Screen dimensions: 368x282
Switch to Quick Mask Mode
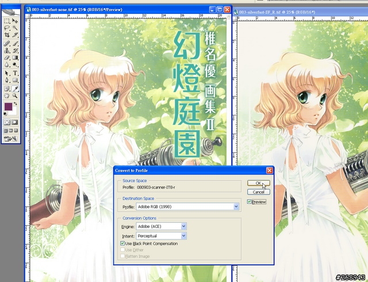tap(15, 122)
